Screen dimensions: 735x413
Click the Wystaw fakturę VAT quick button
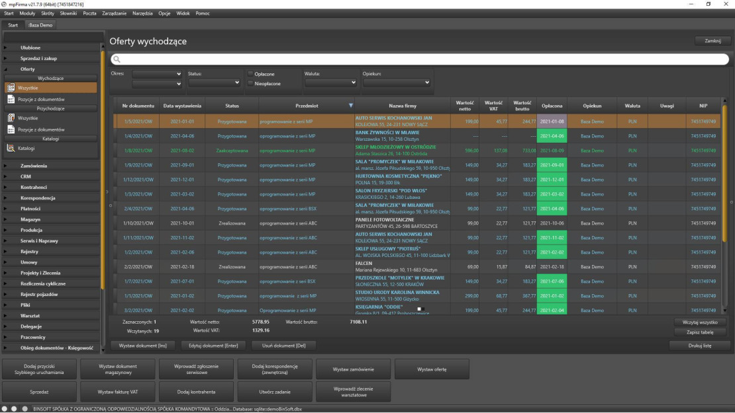click(x=118, y=392)
